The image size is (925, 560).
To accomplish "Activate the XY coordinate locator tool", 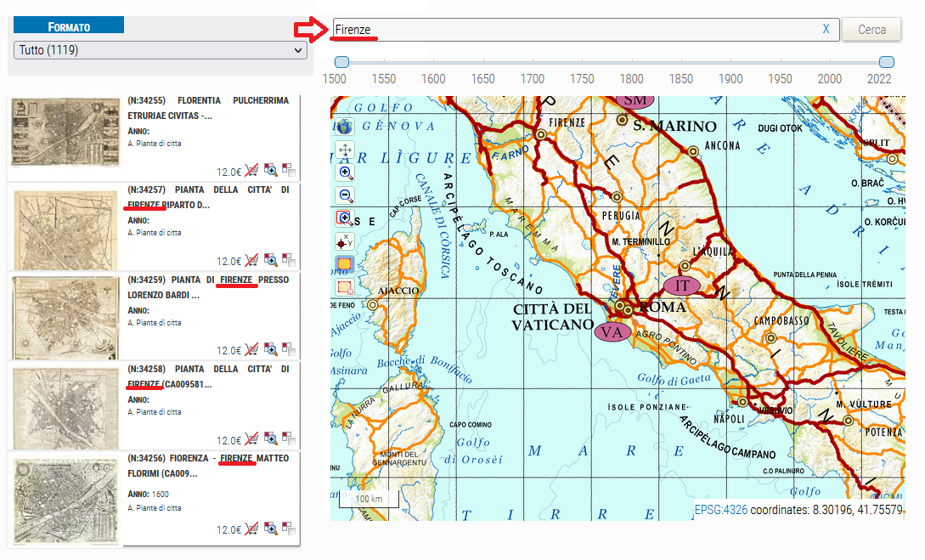I will click(345, 241).
